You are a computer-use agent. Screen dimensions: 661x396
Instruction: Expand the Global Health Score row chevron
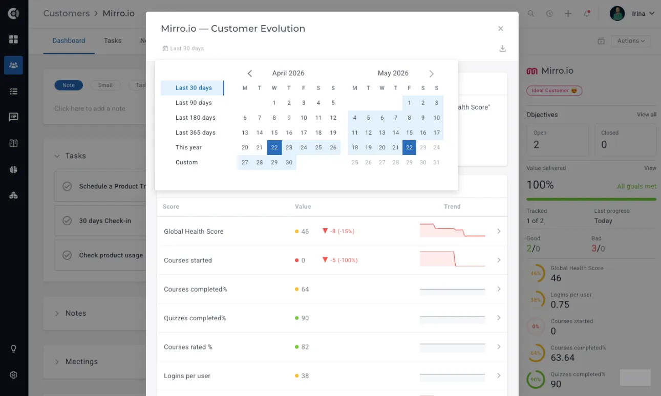coord(499,232)
